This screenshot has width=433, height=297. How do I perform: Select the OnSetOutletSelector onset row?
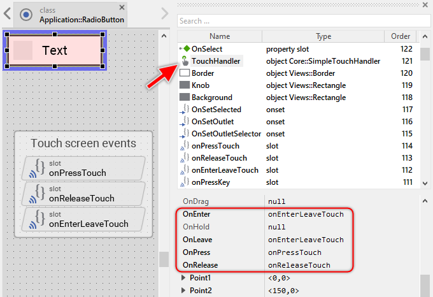pyautogui.click(x=226, y=134)
